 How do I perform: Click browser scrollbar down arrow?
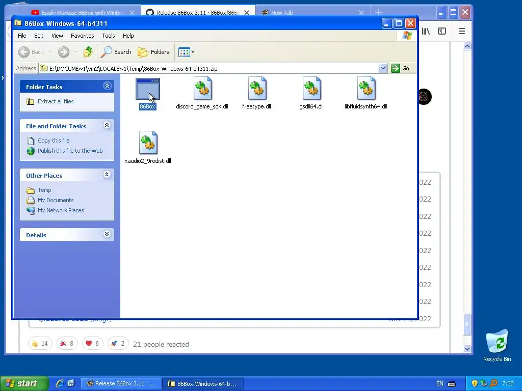(467, 349)
